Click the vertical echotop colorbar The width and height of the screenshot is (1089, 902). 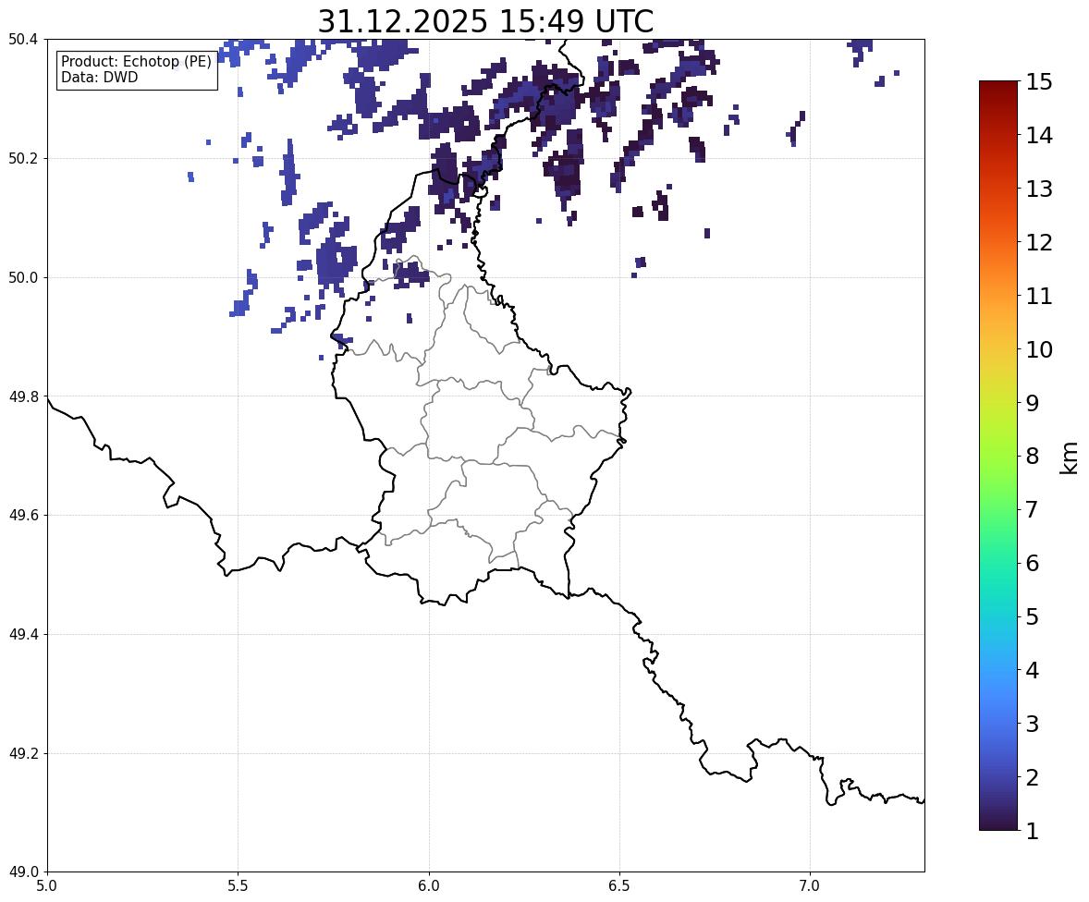tap(998, 456)
